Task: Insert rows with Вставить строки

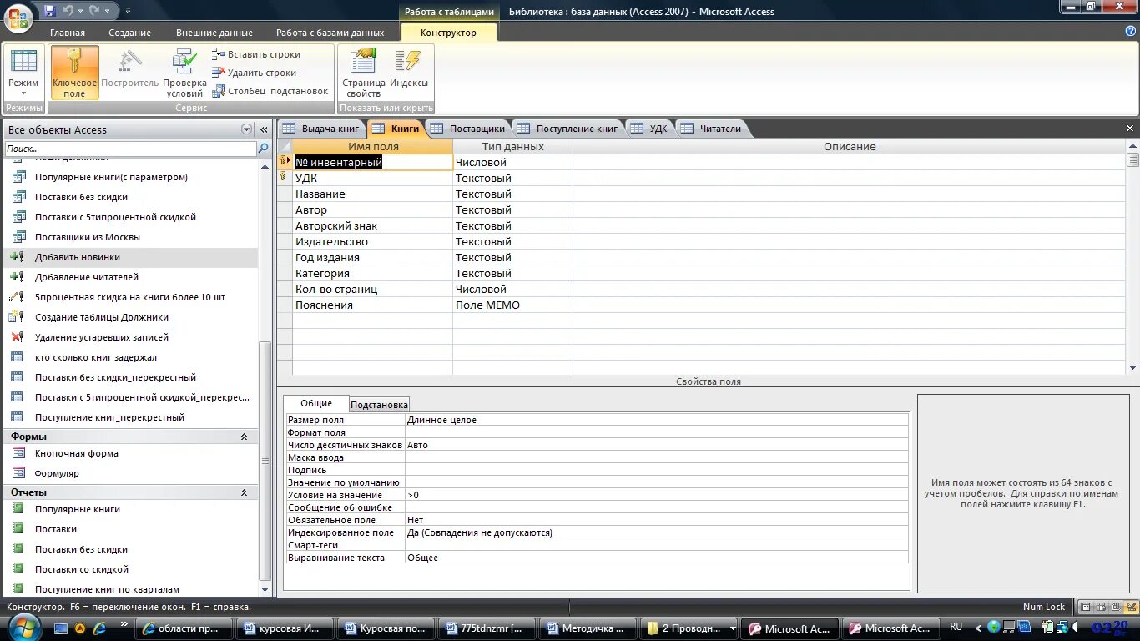Action: 256,54
